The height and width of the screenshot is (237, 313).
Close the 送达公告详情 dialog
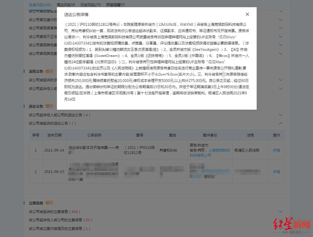coord(247,14)
